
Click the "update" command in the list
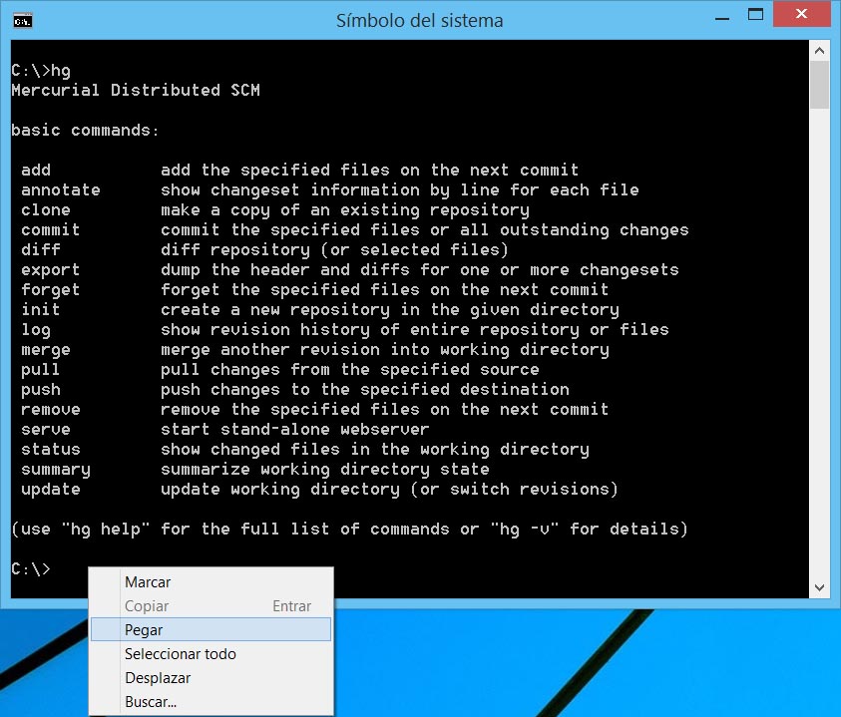tap(51, 490)
